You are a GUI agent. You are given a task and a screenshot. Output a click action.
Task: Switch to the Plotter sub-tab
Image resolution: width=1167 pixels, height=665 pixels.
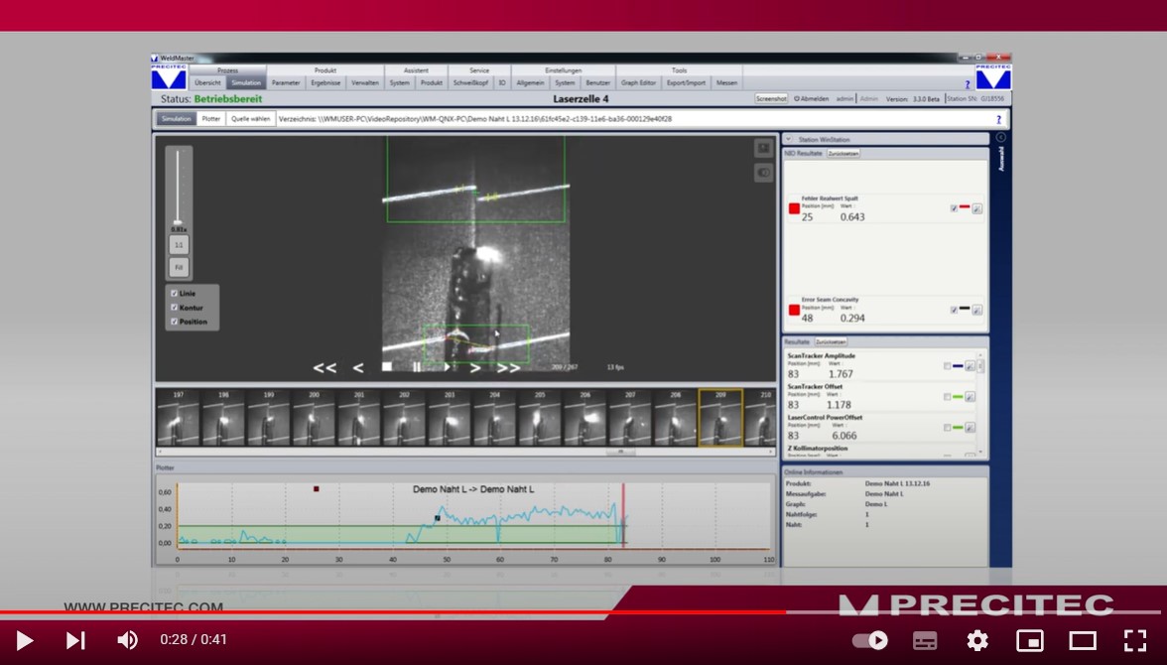coord(211,118)
